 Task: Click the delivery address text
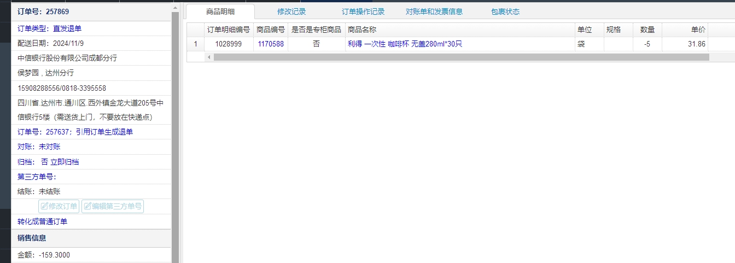coord(90,109)
